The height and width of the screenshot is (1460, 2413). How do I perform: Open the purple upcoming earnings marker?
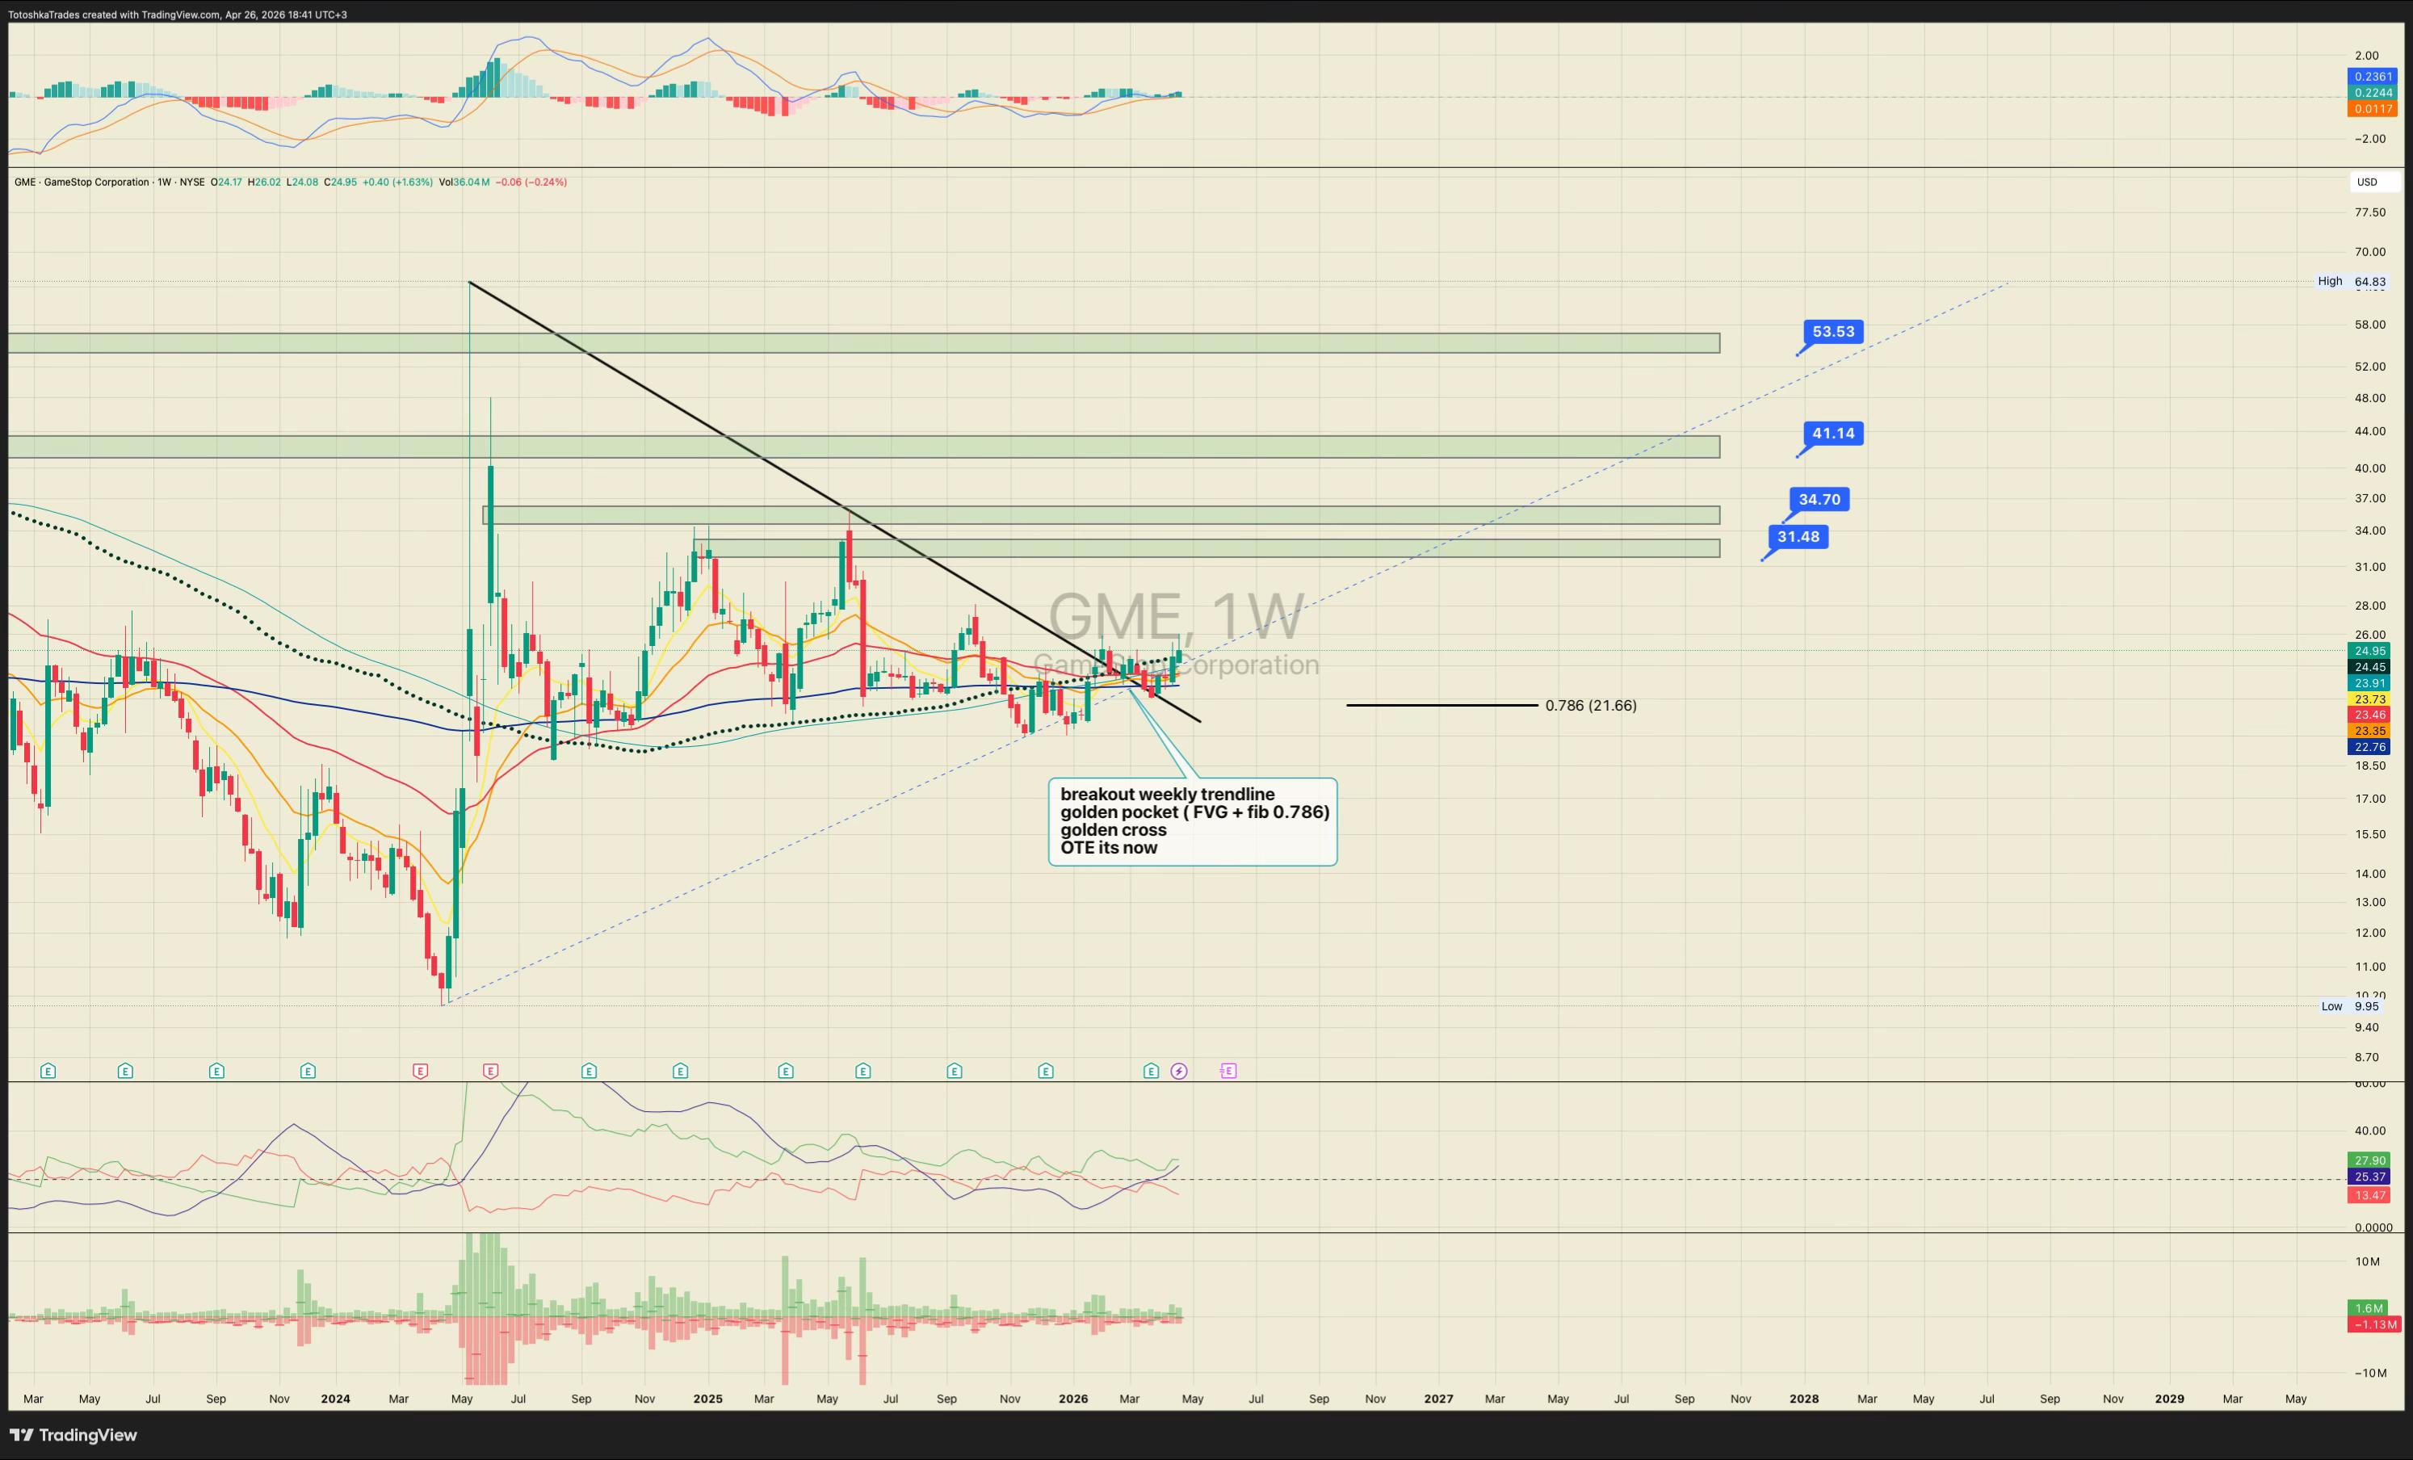coord(1229,1072)
